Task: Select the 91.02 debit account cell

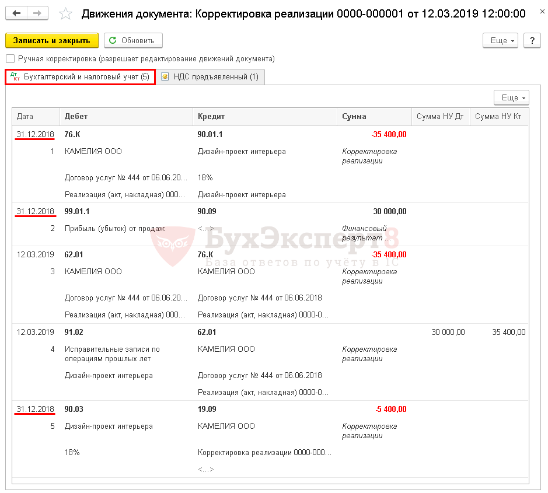Action: [74, 333]
